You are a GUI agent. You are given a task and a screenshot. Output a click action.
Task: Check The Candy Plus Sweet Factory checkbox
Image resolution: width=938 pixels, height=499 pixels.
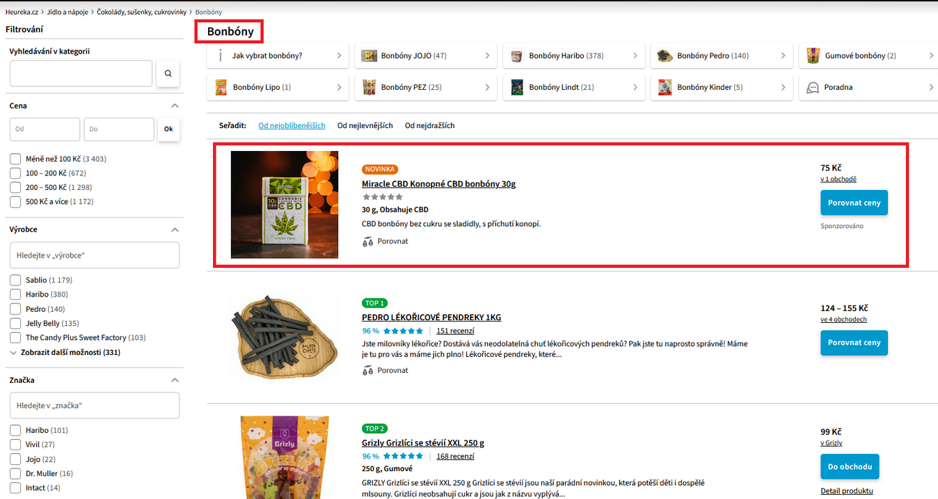coord(15,338)
